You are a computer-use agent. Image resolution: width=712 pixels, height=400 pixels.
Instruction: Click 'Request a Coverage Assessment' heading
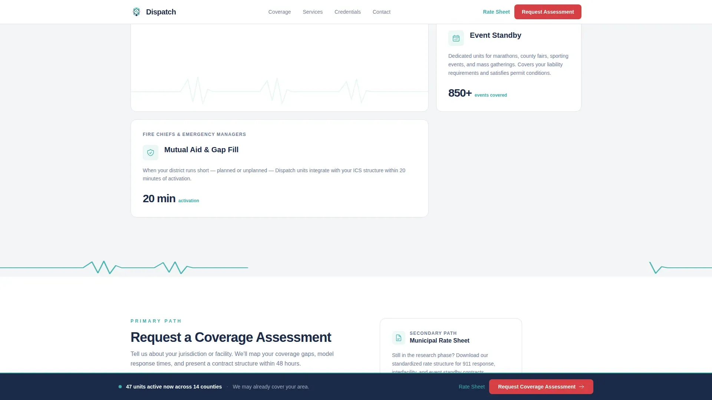pos(231,337)
